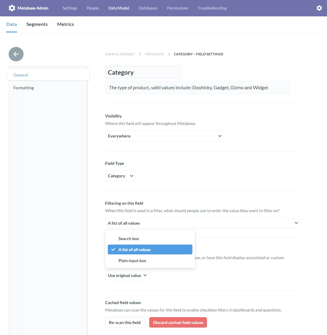Image resolution: width=327 pixels, height=335 pixels.
Task: Switch to the Metrics tab
Action: [x=65, y=24]
